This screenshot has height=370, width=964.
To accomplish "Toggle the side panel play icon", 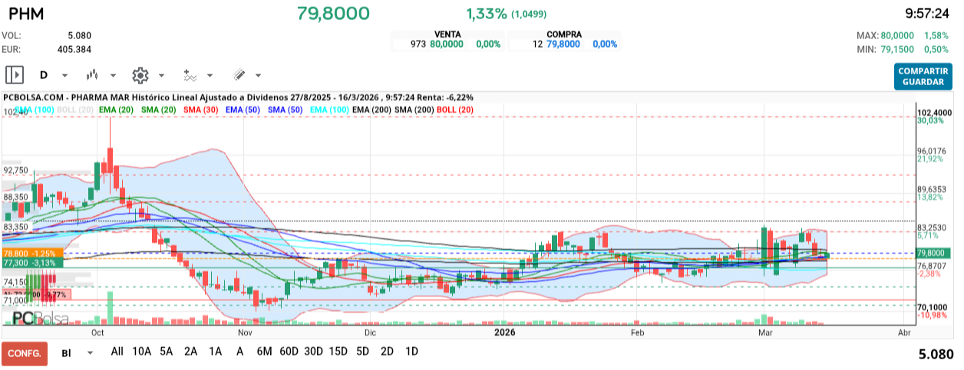I will pos(15,75).
